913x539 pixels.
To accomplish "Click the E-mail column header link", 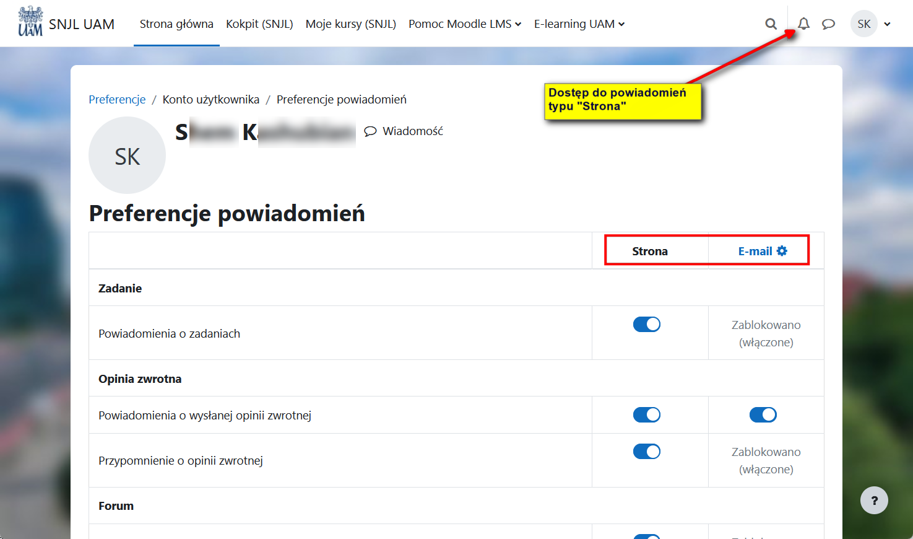I will pyautogui.click(x=755, y=251).
